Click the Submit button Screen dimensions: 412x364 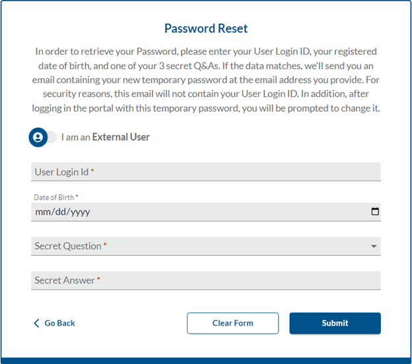[x=335, y=323]
